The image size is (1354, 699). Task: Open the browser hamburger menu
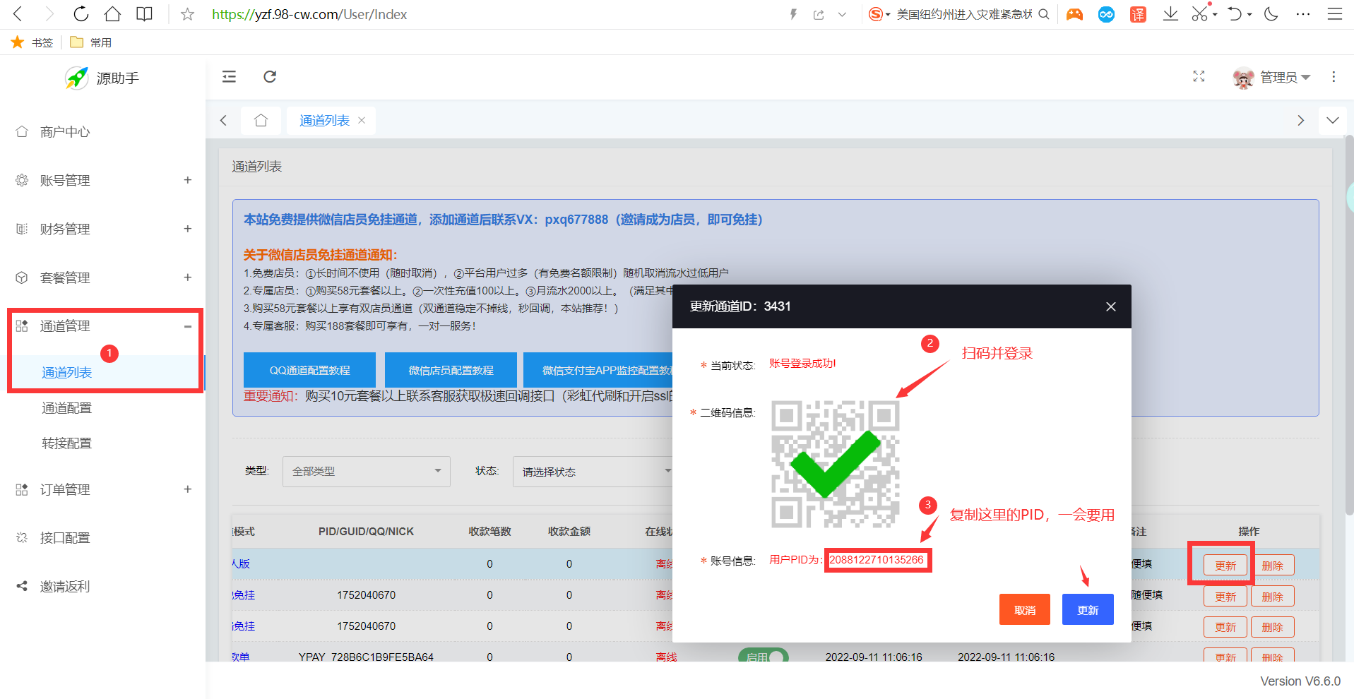(1334, 14)
